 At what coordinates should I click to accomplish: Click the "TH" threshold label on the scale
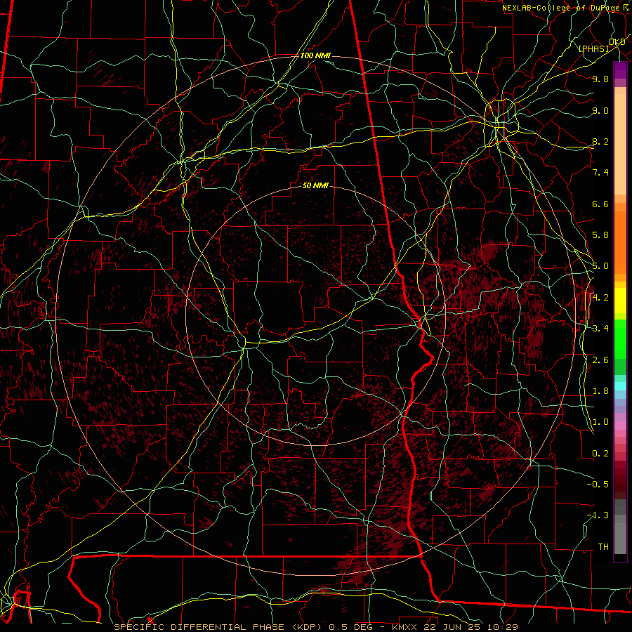(603, 547)
